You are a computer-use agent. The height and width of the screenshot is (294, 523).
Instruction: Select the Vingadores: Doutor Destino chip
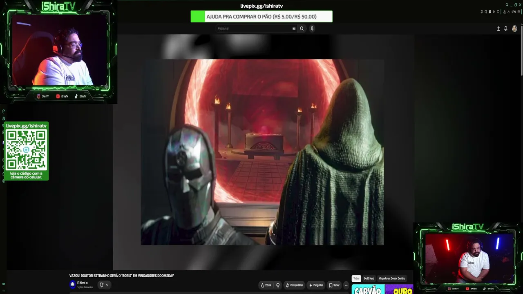coord(392,278)
